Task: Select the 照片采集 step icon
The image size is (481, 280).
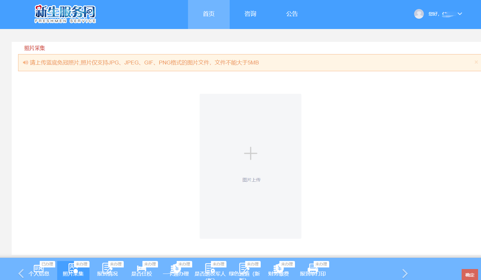Action: pos(73,268)
